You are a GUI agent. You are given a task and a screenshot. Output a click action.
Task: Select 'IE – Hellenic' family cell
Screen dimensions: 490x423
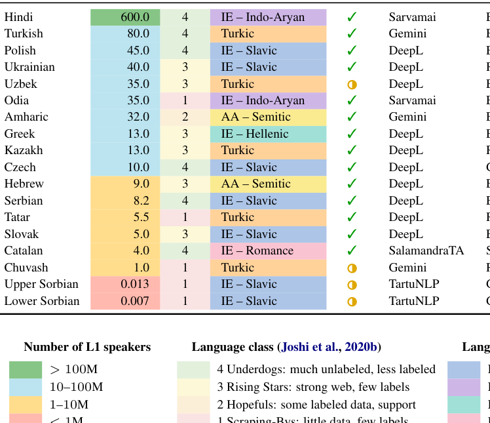(269, 134)
